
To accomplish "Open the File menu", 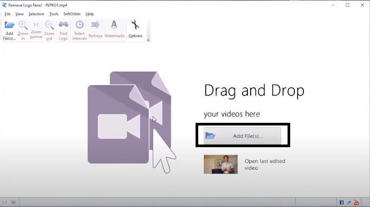I will (7, 14).
